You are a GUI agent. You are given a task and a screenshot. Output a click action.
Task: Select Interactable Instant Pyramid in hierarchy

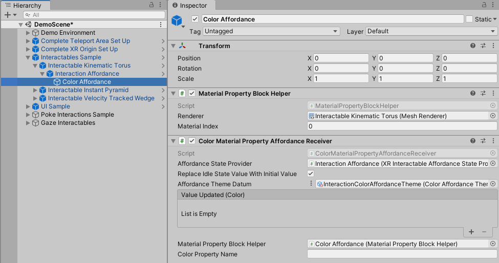88,90
